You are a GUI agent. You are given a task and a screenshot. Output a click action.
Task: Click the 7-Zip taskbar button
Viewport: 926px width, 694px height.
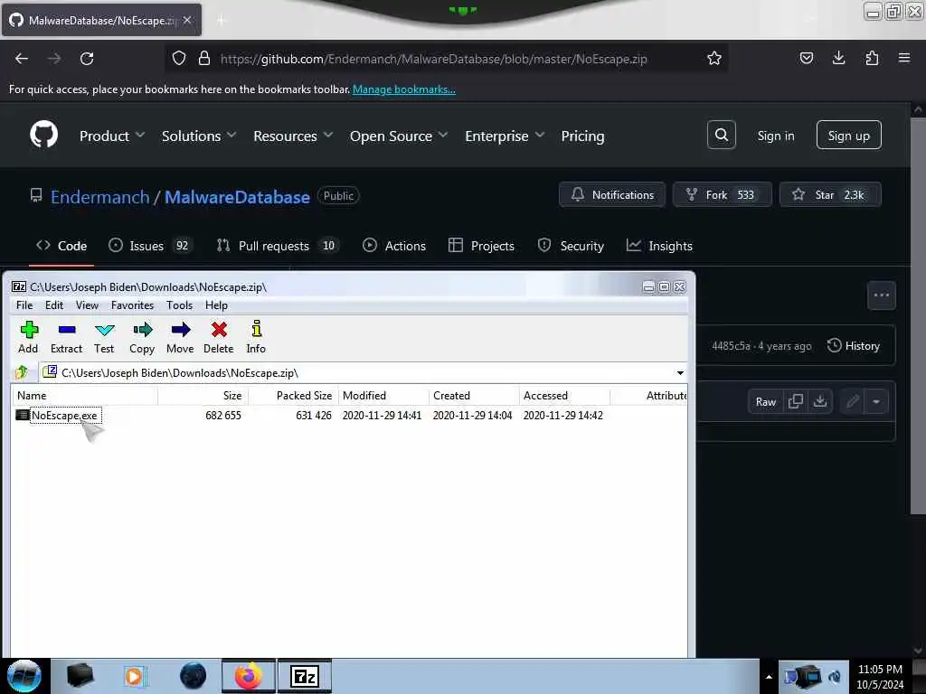point(305,676)
